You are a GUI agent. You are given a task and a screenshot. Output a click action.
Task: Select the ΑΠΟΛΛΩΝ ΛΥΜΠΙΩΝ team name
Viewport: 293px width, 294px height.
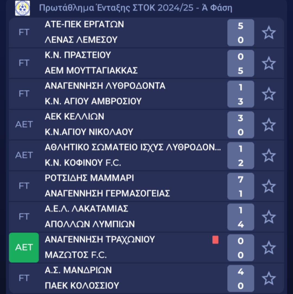tap(90, 224)
